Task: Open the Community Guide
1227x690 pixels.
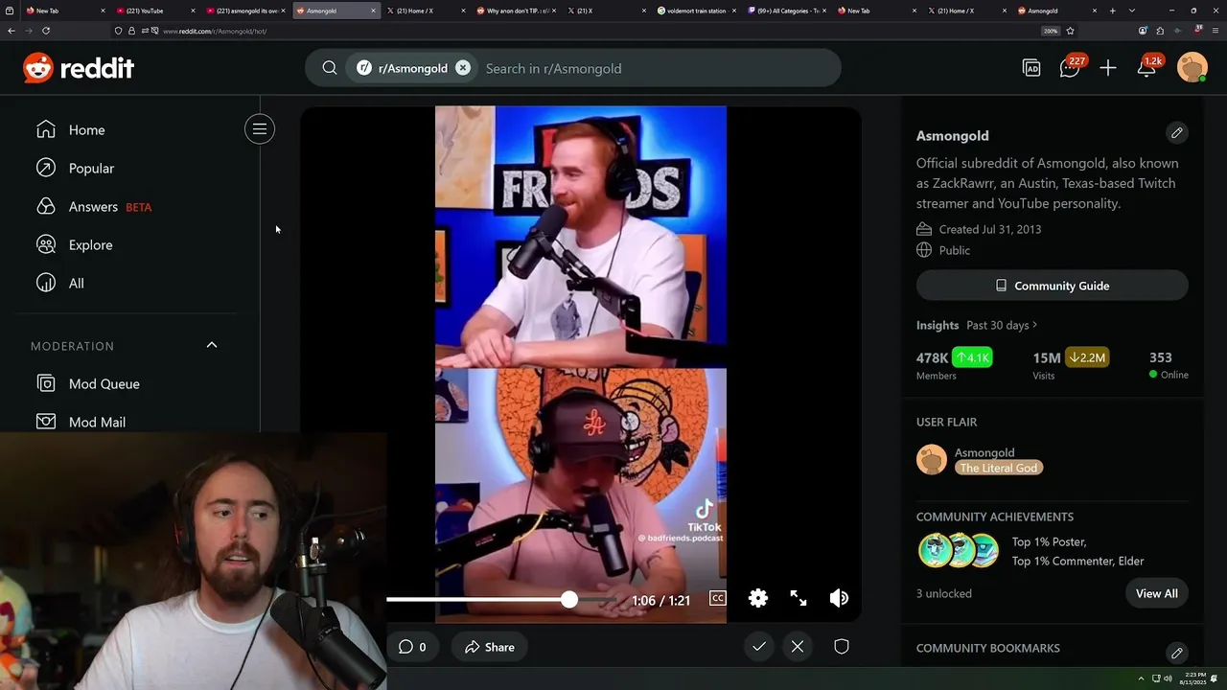Action: [x=1053, y=286]
